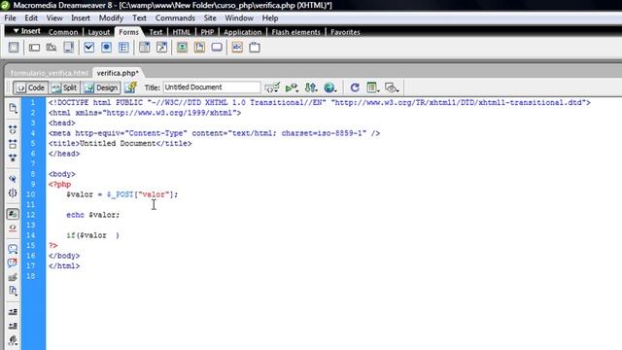Select Parent Tag in coding toolbar
Screen dimensions: 622x350
(x=13, y=179)
